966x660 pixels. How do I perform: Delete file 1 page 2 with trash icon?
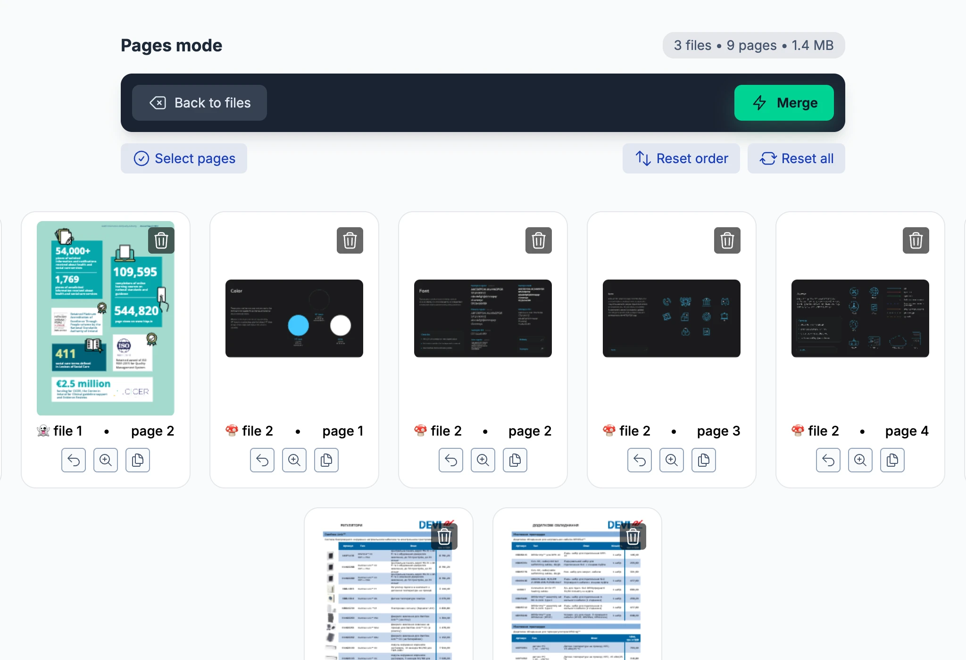coord(161,240)
